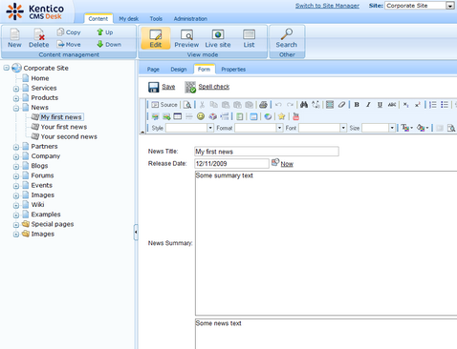Switch to Preview view mode
457x349 pixels.
[x=186, y=38]
